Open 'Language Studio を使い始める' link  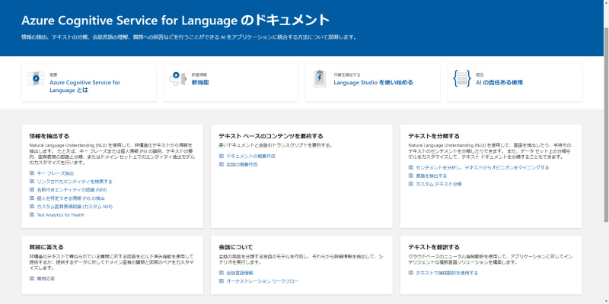coord(373,83)
